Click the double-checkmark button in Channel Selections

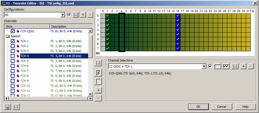(226, 66)
